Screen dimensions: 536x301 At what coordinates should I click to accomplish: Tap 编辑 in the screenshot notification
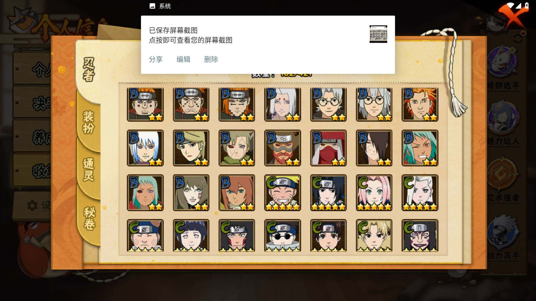[x=183, y=59]
